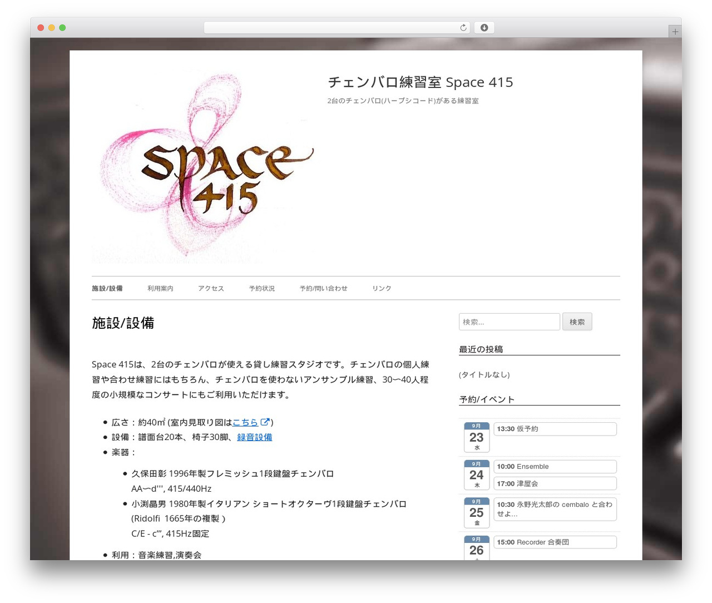Open the 予約状況 menu item

pyautogui.click(x=262, y=288)
